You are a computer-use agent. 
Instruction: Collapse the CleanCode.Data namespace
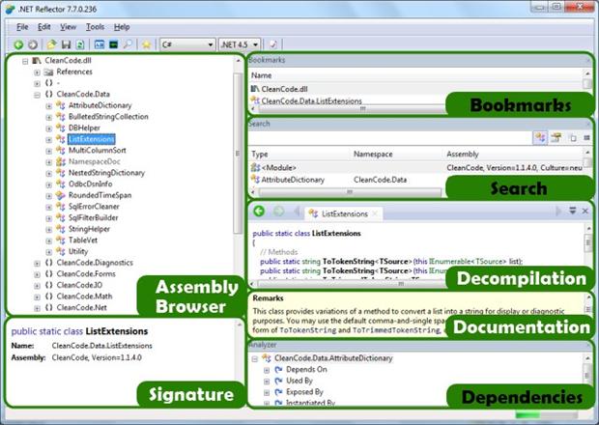pos(37,95)
